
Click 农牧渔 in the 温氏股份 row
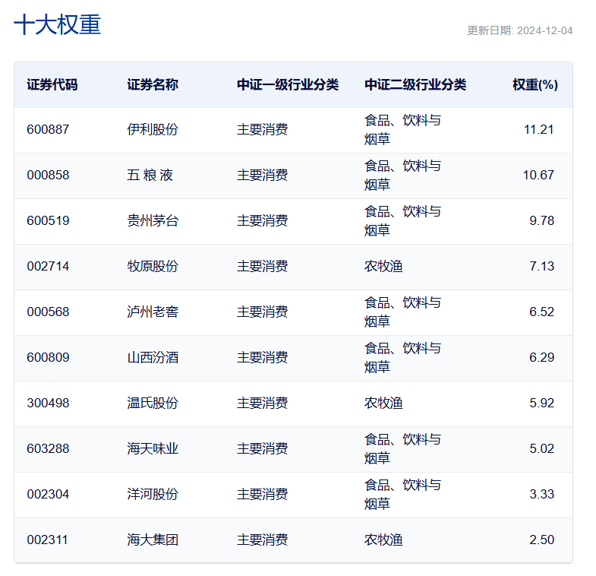point(383,404)
